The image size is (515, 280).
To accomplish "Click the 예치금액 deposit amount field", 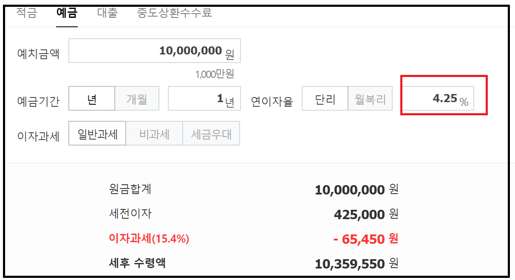I will [155, 51].
